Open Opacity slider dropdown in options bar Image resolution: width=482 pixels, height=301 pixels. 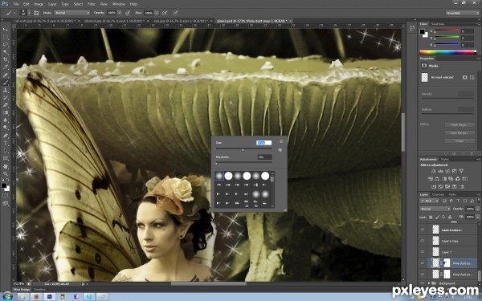click(x=119, y=13)
